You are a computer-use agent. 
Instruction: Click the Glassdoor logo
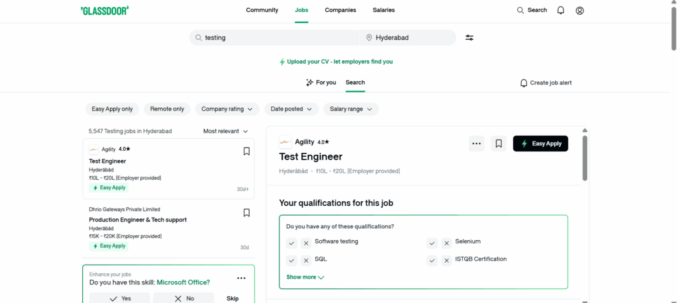click(x=105, y=11)
